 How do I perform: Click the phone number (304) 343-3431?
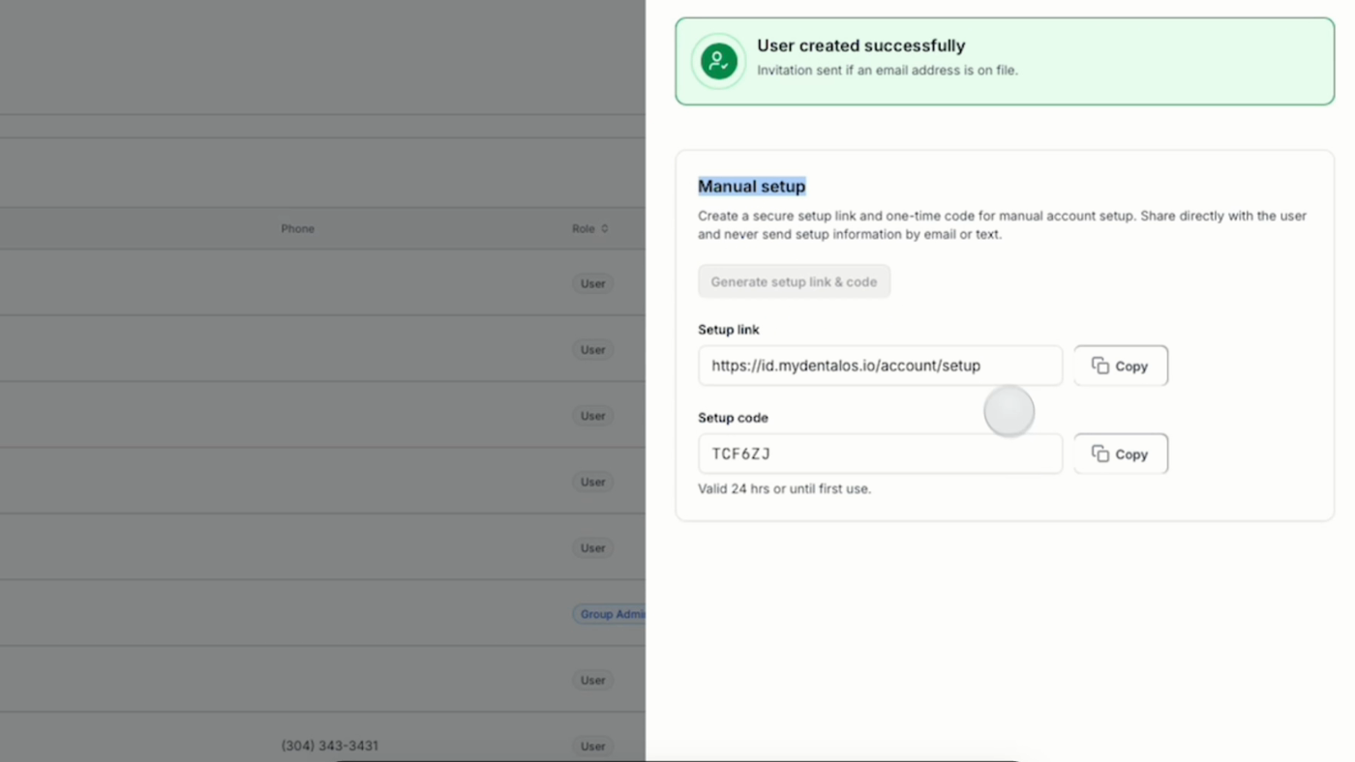[x=330, y=746]
